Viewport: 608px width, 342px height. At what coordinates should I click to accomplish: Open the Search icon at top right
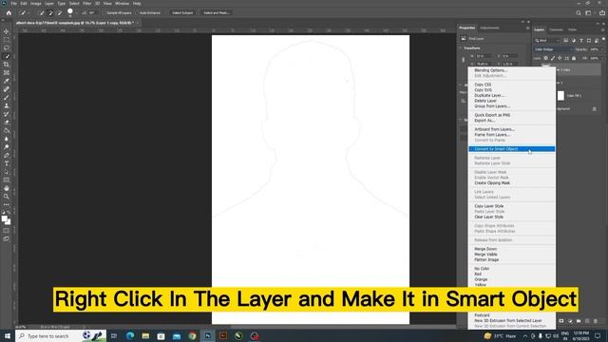[x=579, y=12]
